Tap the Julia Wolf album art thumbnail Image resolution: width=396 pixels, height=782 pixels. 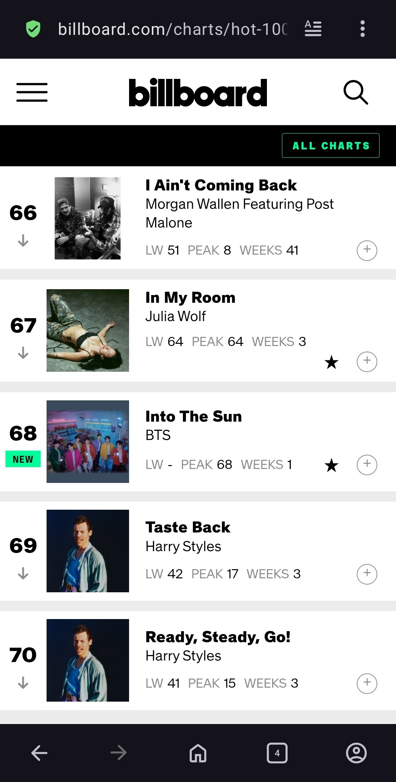tap(88, 330)
